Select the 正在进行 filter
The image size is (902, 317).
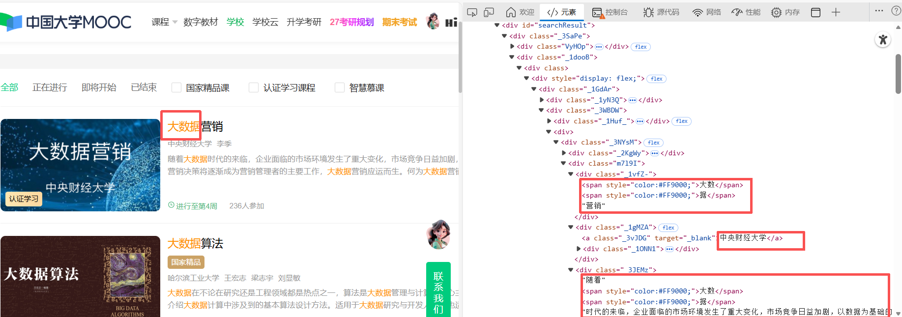tap(50, 87)
